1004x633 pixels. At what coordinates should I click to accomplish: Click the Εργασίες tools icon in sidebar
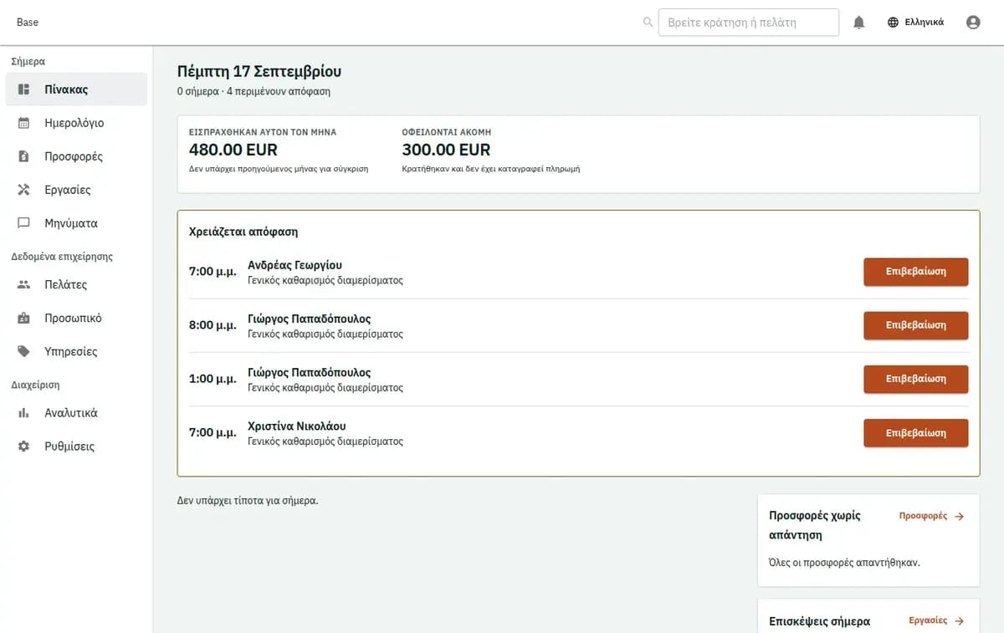pos(24,190)
